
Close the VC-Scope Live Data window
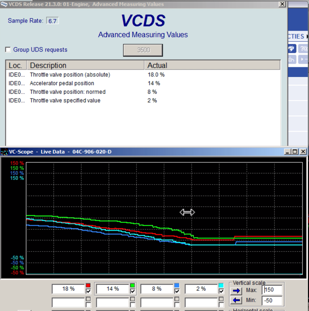[303, 152]
